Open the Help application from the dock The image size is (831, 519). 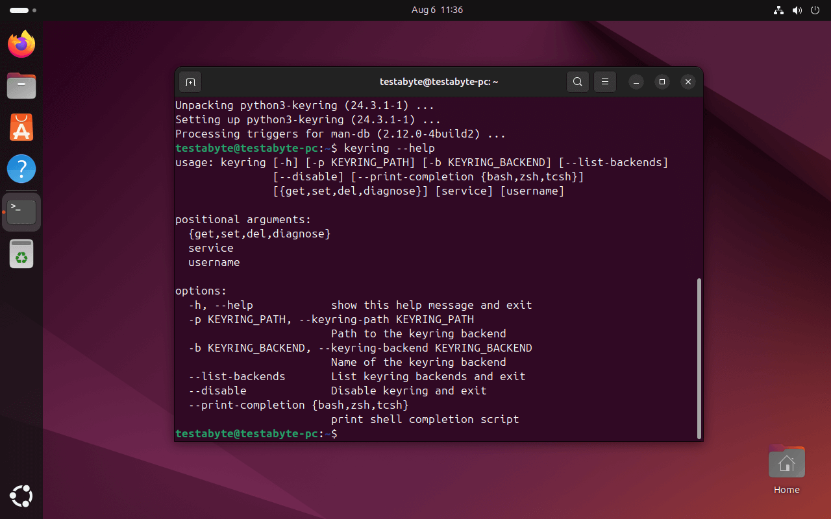click(21, 169)
